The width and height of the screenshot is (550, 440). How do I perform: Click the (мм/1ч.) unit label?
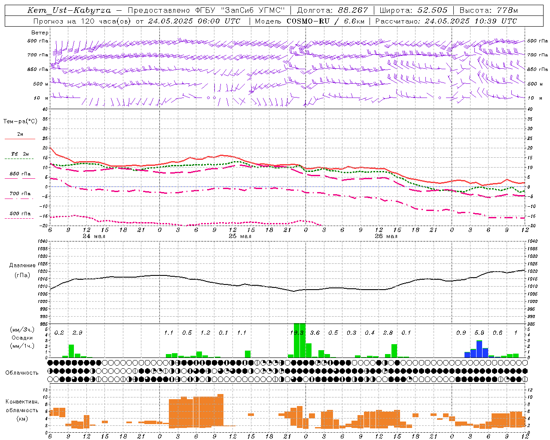22,346
